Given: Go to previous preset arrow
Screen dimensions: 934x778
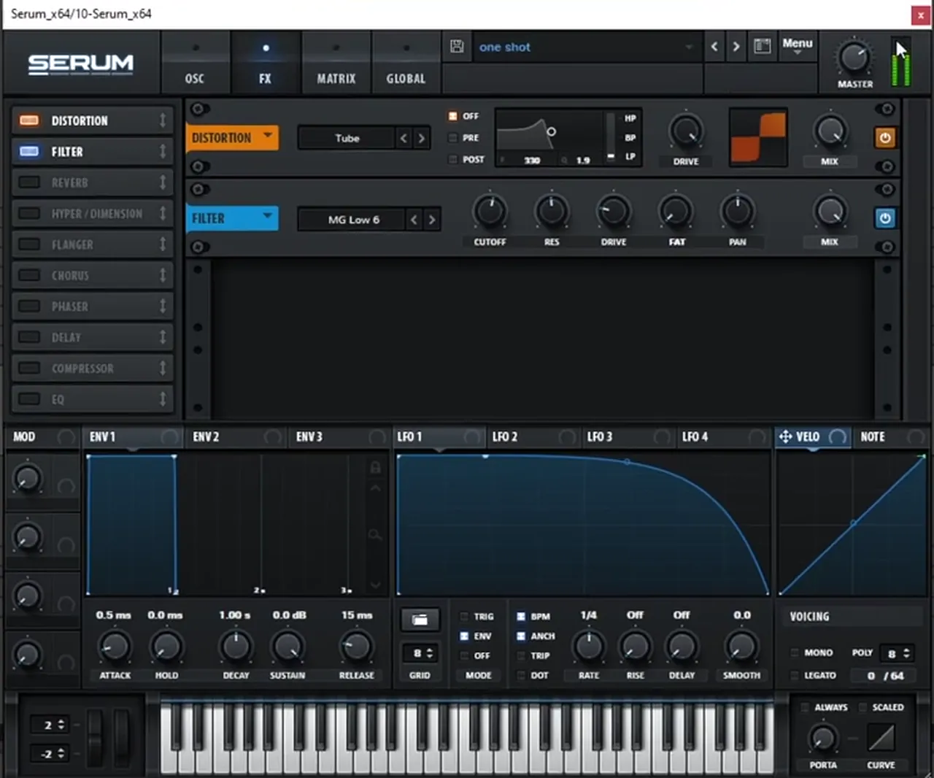Looking at the screenshot, I should coord(714,47).
